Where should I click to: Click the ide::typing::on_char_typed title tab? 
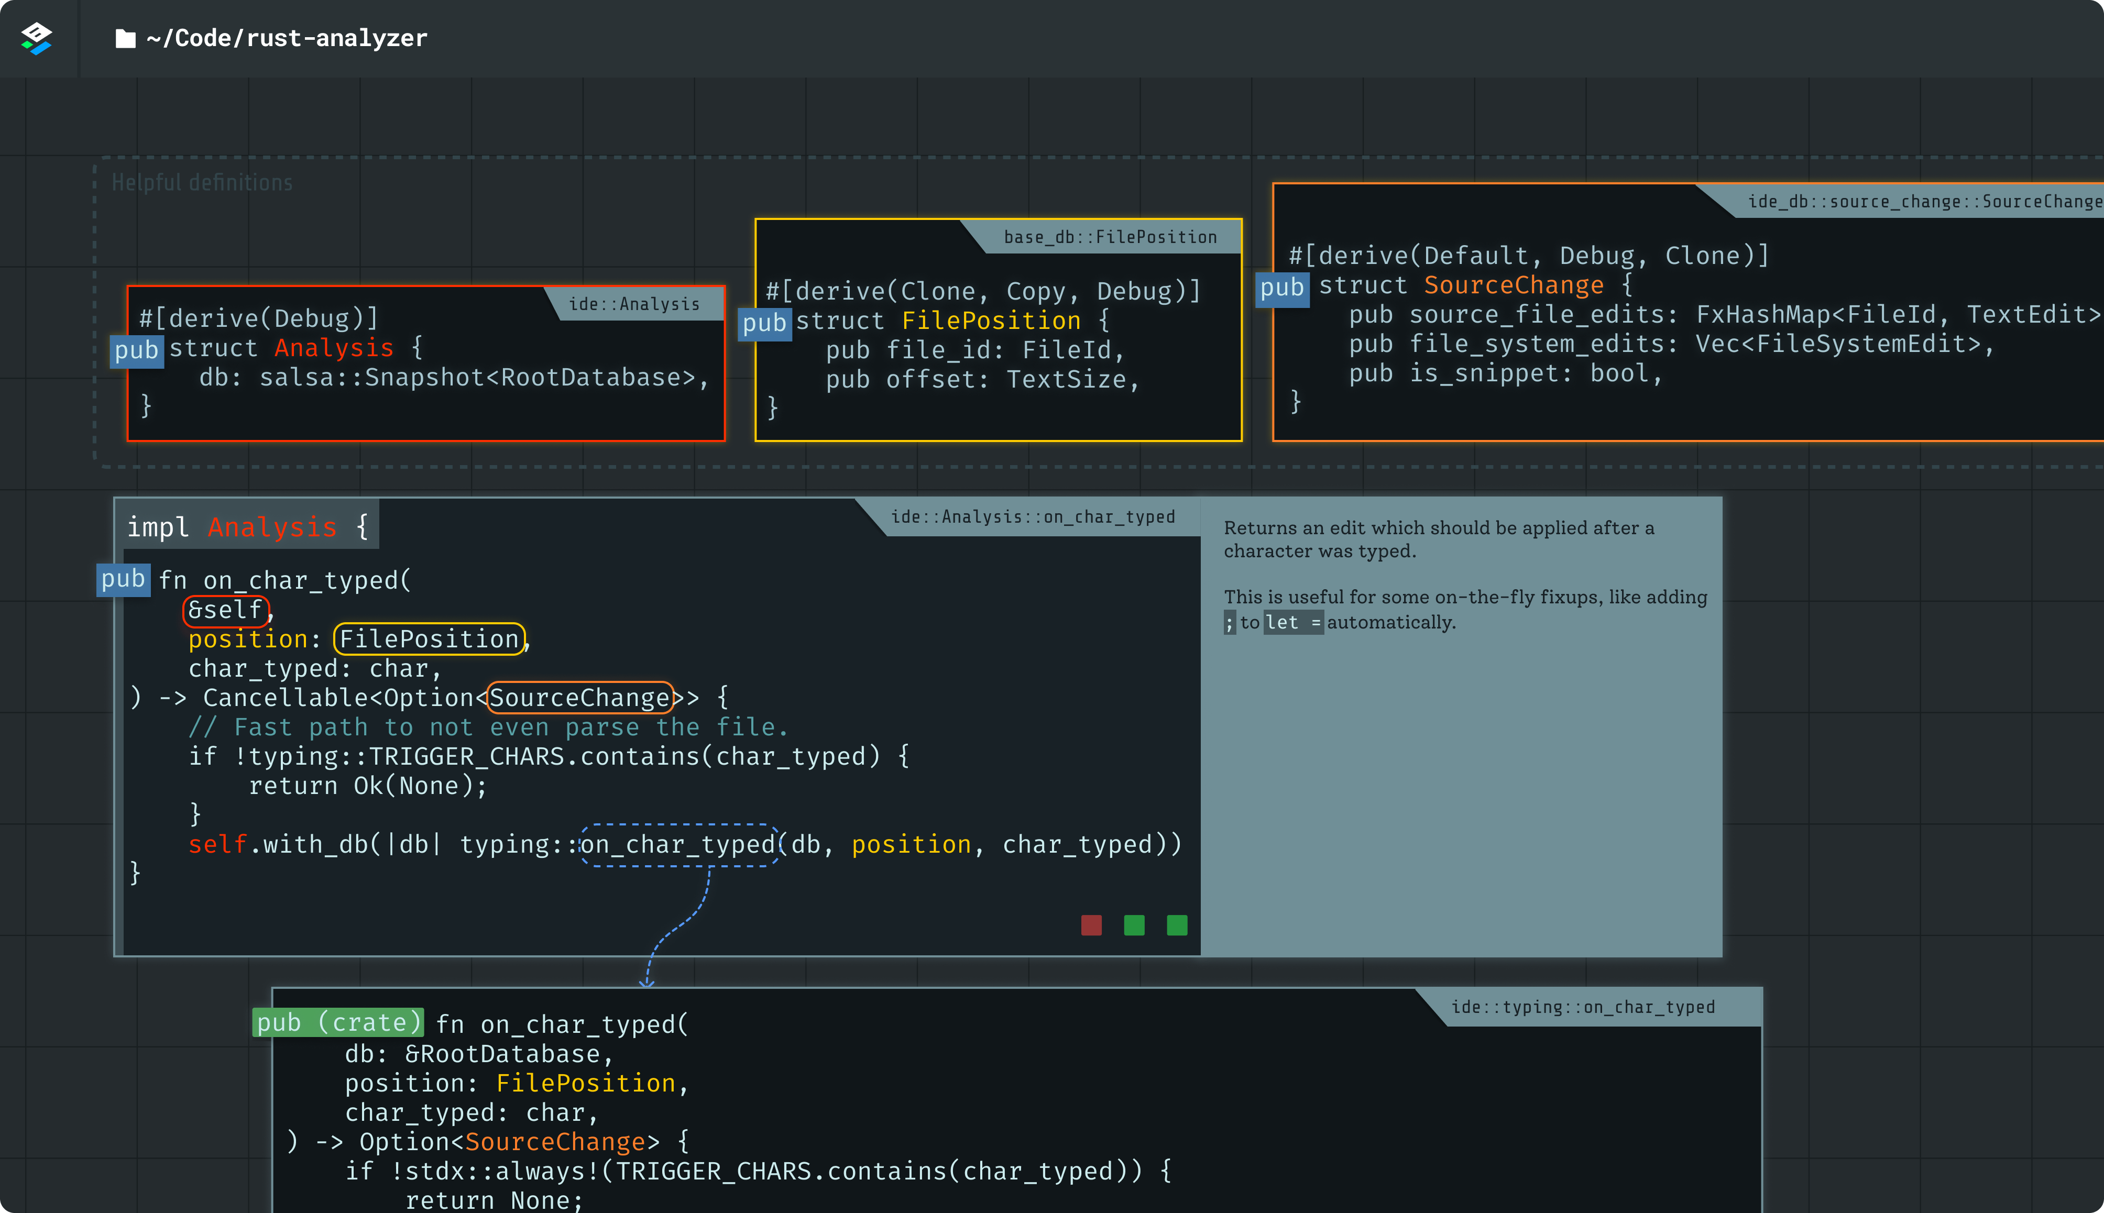pos(1582,1007)
